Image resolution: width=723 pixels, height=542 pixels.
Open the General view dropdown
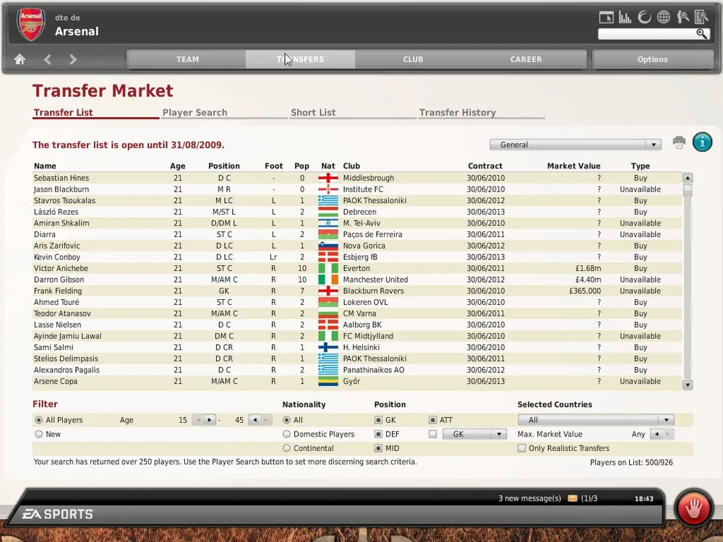coord(575,145)
